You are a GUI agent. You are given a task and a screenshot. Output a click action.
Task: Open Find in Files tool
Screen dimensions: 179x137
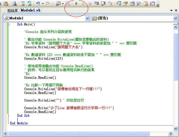click(x=15, y=4)
